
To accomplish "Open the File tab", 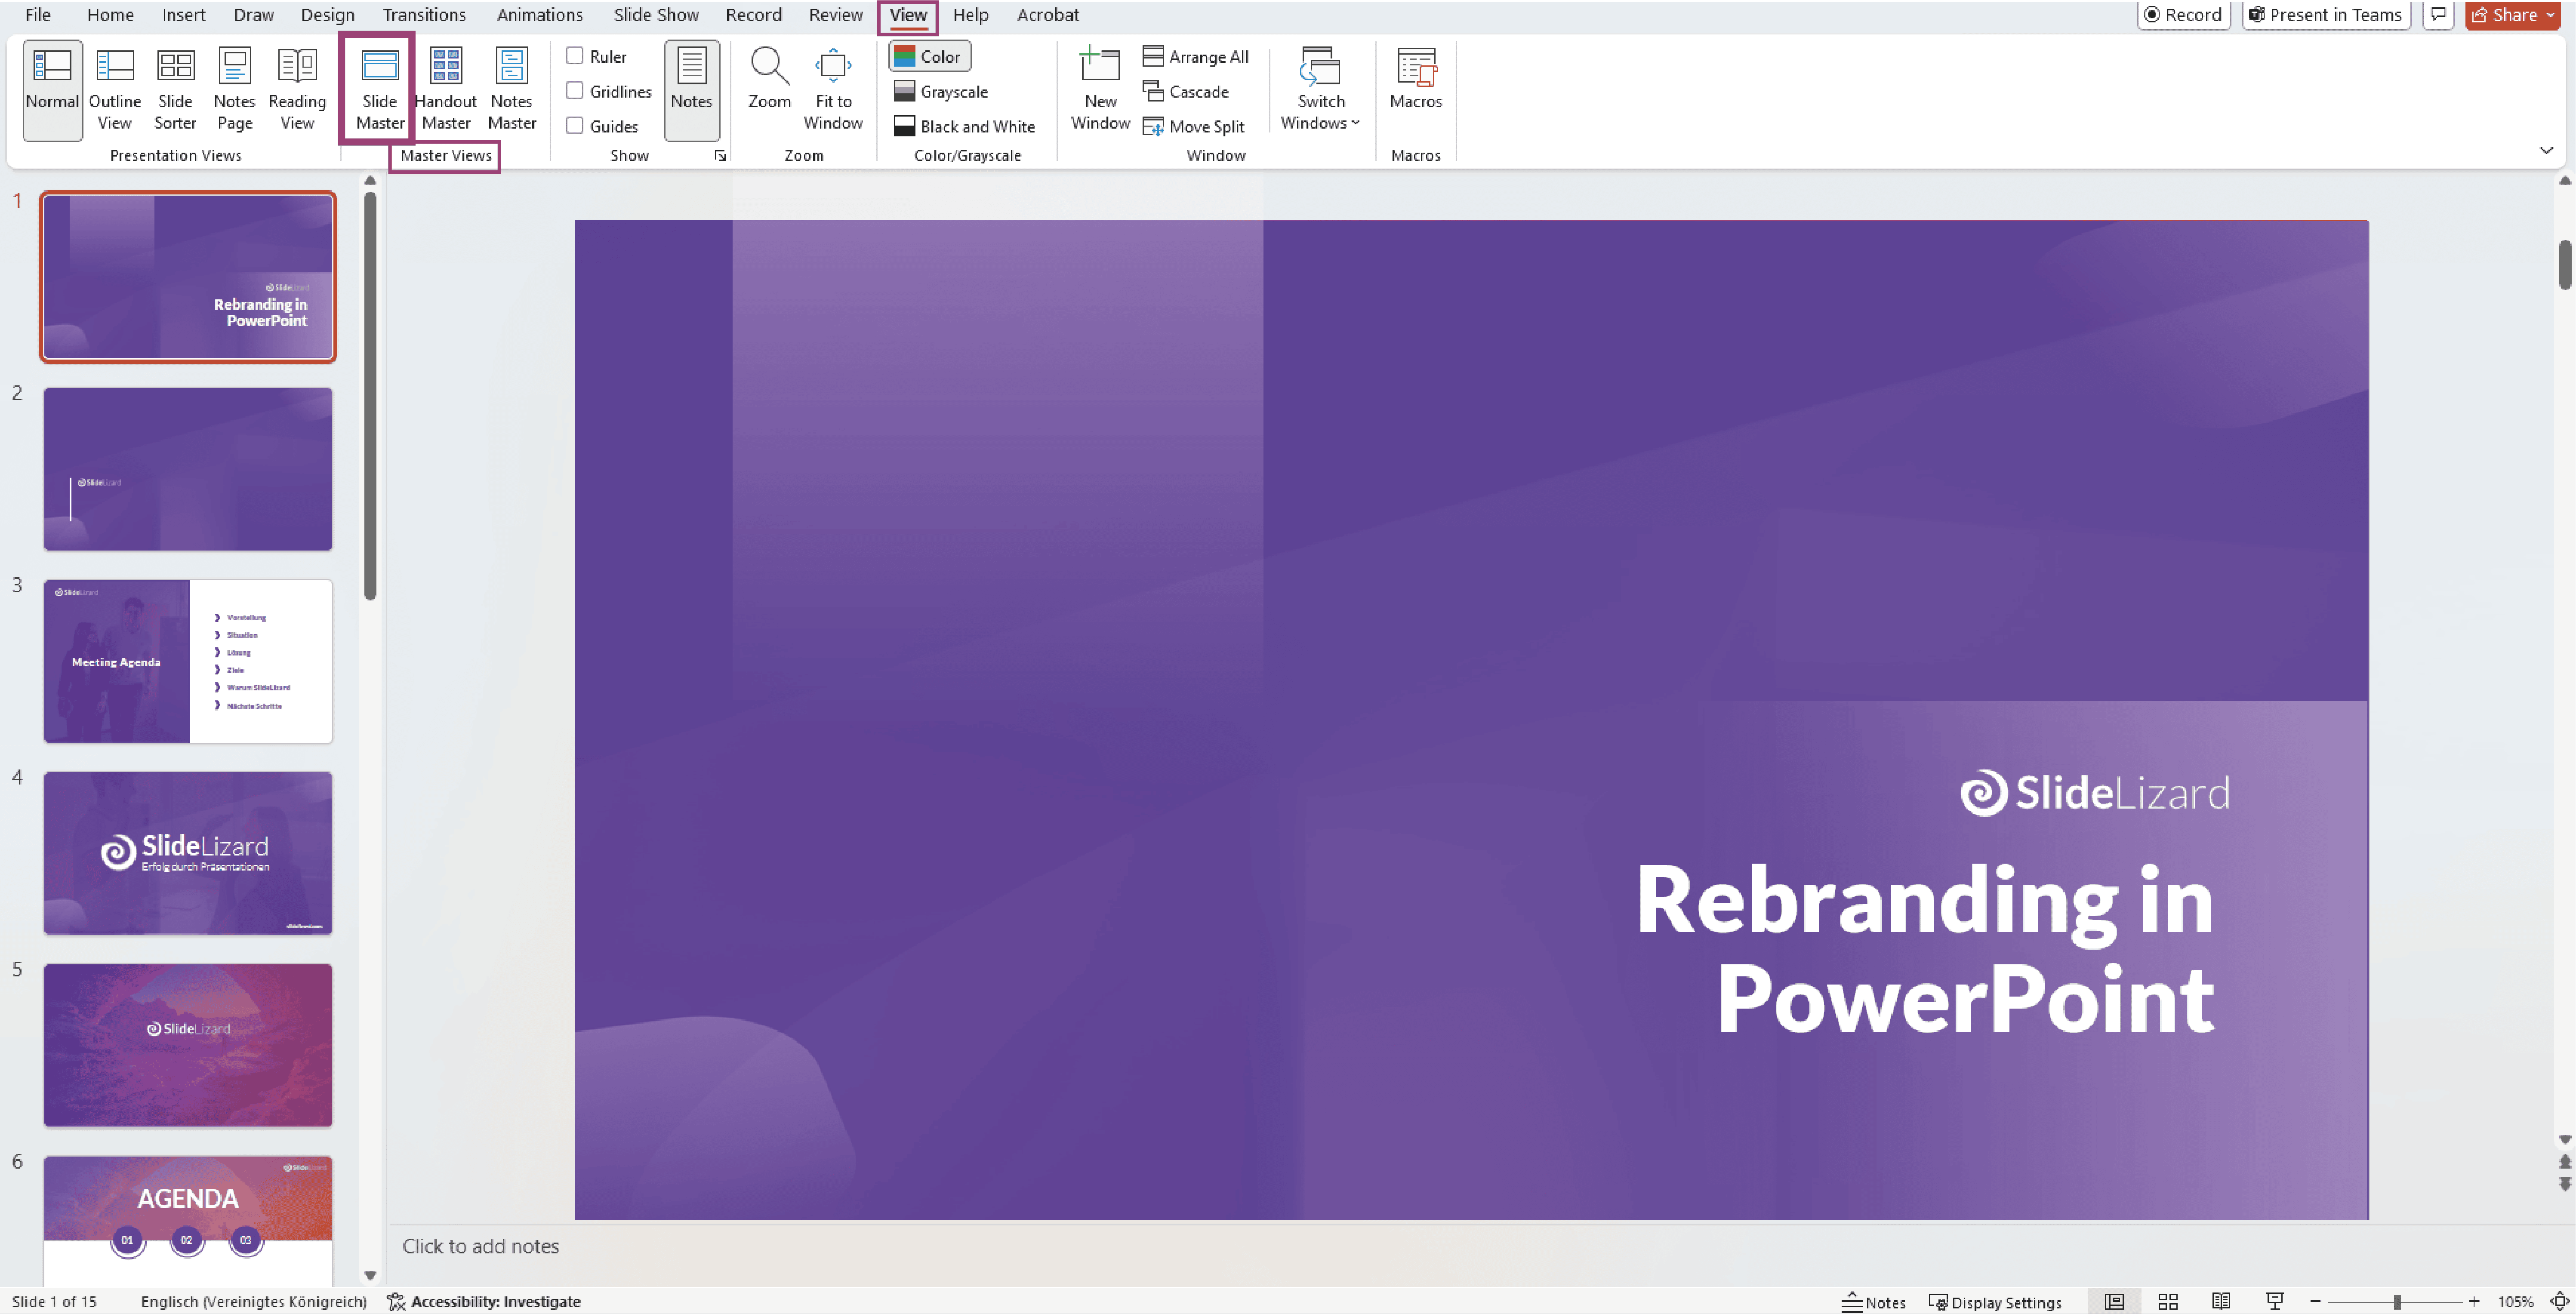I will tap(38, 15).
